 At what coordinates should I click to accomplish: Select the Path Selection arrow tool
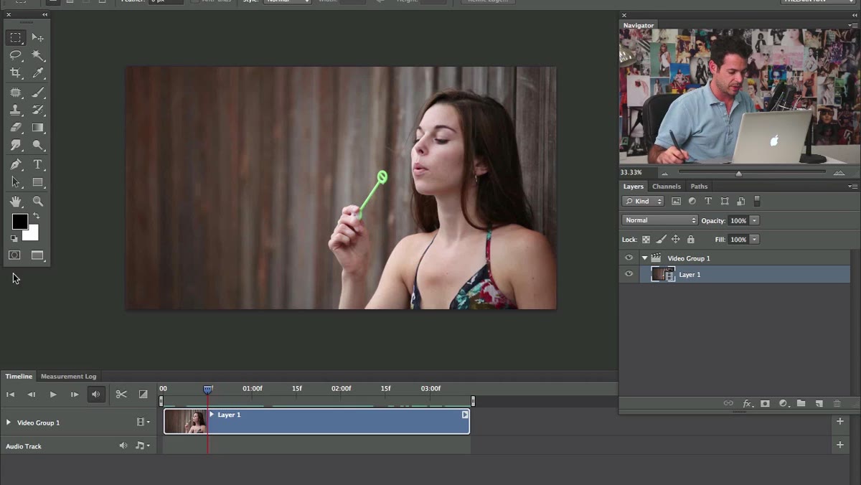(x=16, y=182)
